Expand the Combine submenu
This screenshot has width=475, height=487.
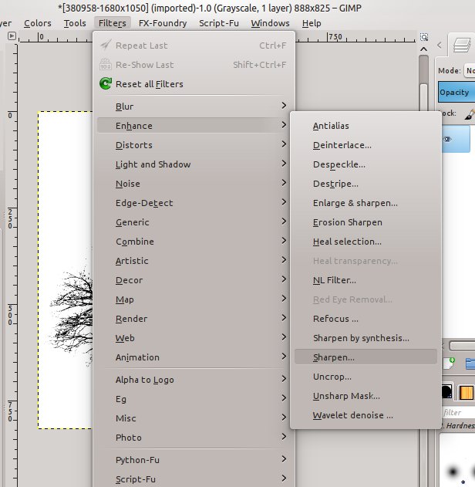(x=194, y=241)
